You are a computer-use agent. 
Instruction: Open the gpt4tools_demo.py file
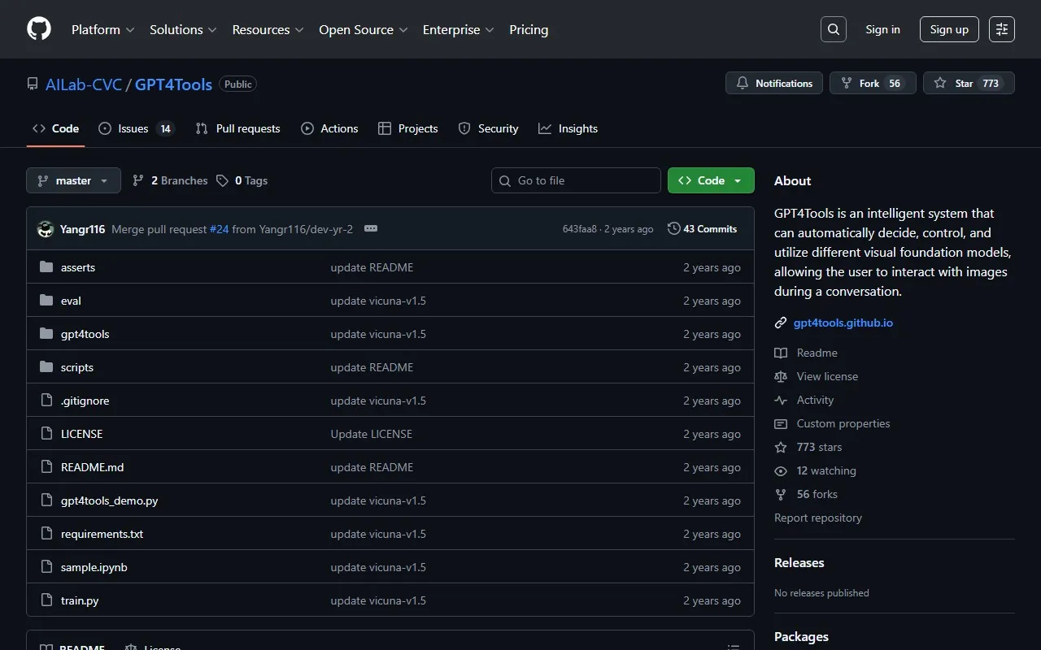coord(109,500)
